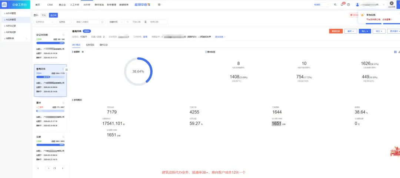Open 群呼系统 in top navigation

click(99, 4)
